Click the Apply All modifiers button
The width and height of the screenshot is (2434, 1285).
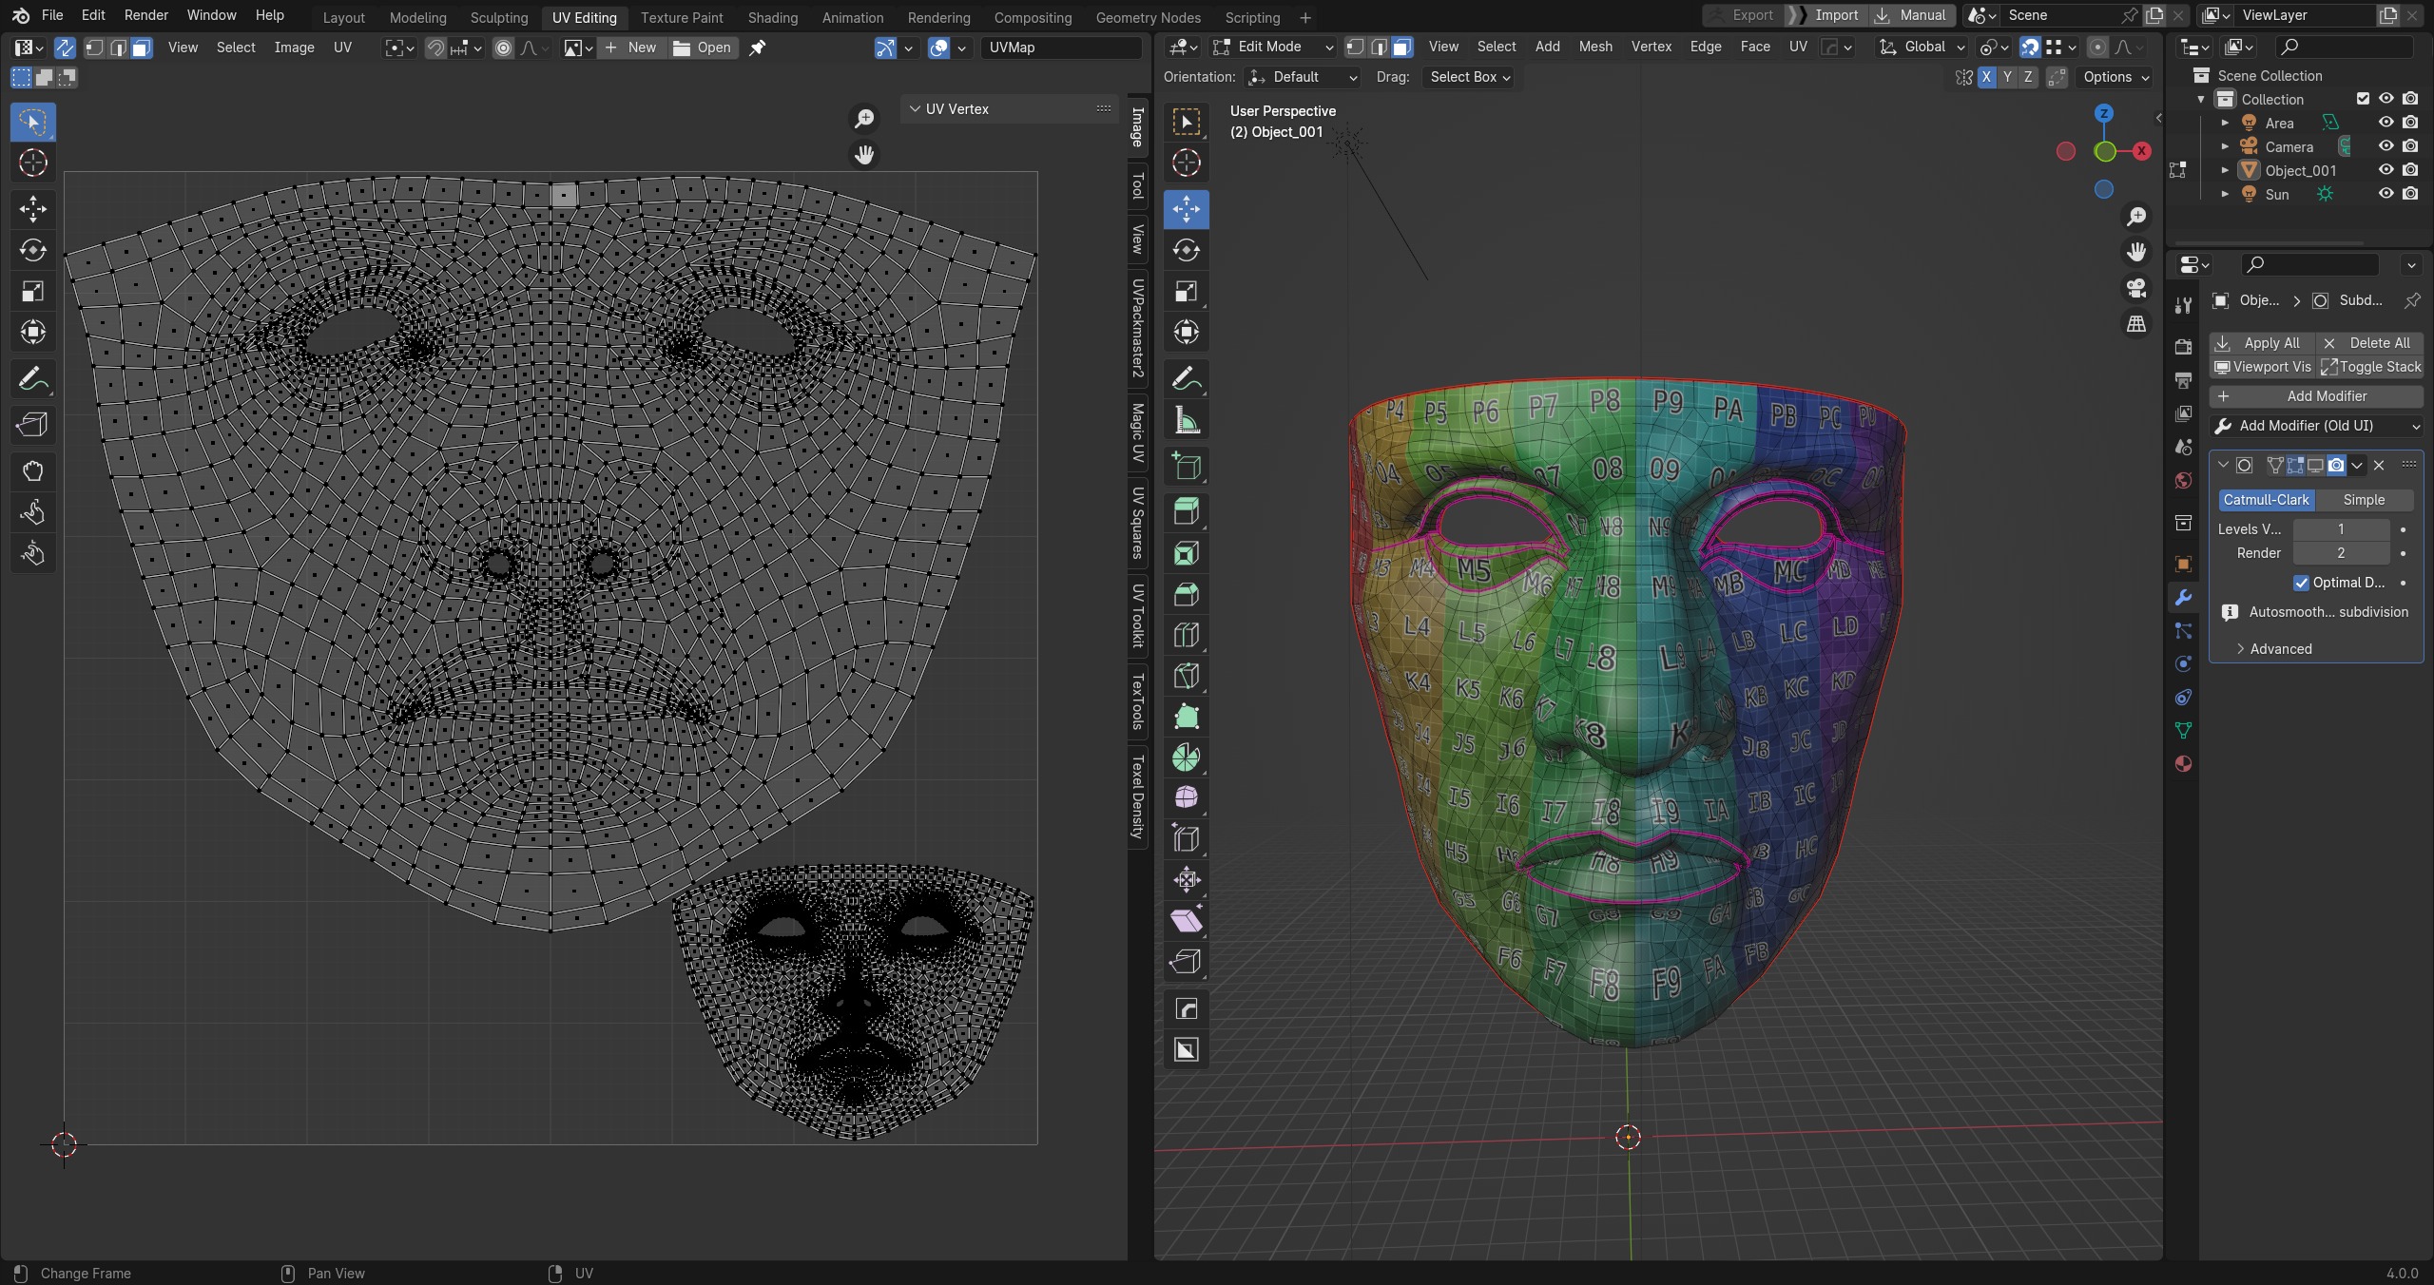pyautogui.click(x=2262, y=343)
